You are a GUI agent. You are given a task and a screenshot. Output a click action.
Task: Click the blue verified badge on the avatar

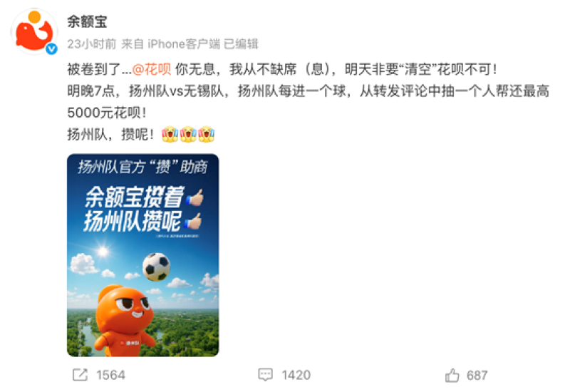pos(51,48)
